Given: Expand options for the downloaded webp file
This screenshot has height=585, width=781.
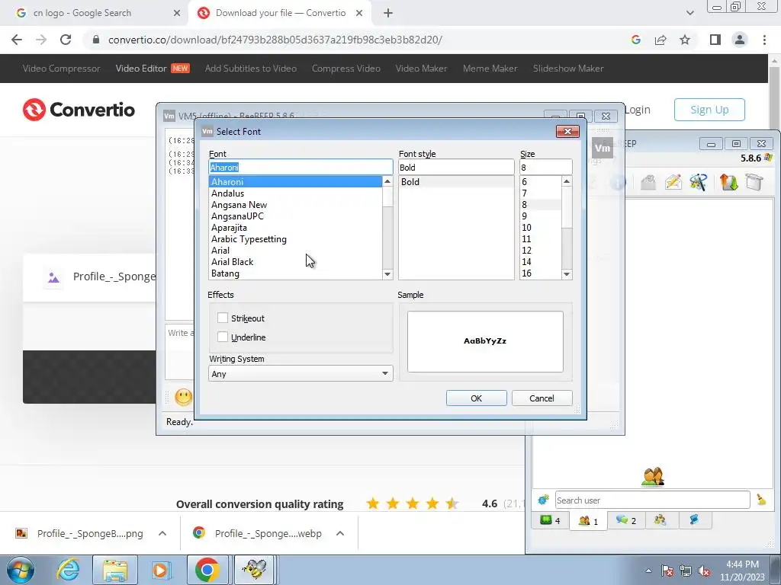Looking at the screenshot, I should click(x=340, y=533).
